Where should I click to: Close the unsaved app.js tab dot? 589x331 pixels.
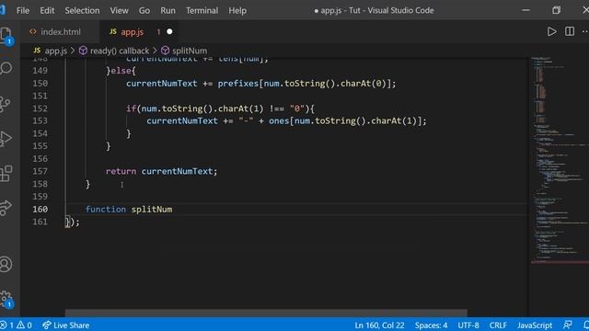(169, 32)
